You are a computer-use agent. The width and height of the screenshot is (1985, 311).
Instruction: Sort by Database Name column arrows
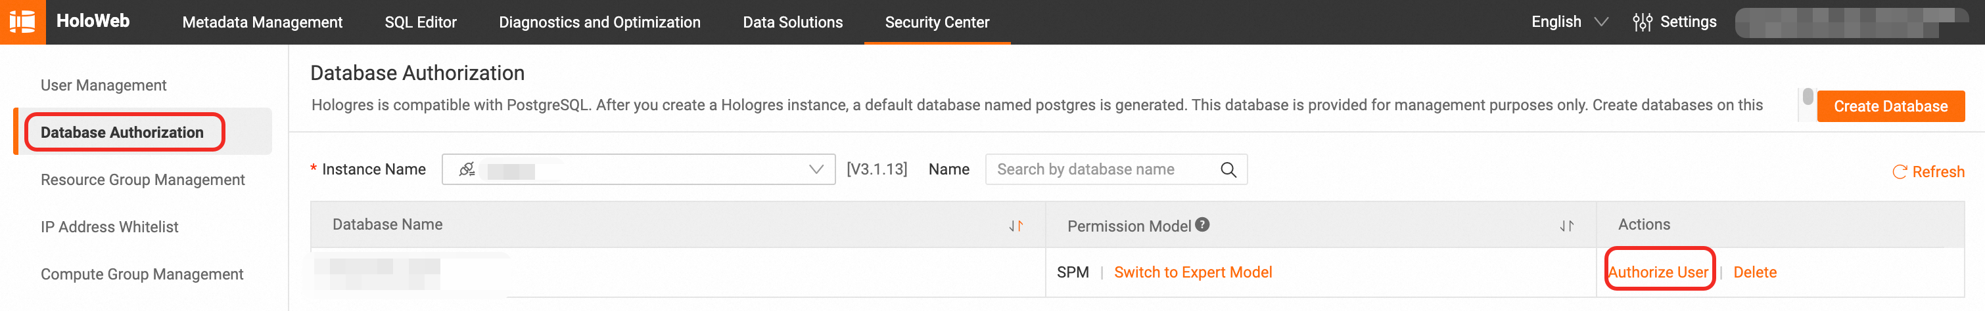pyautogui.click(x=1016, y=226)
